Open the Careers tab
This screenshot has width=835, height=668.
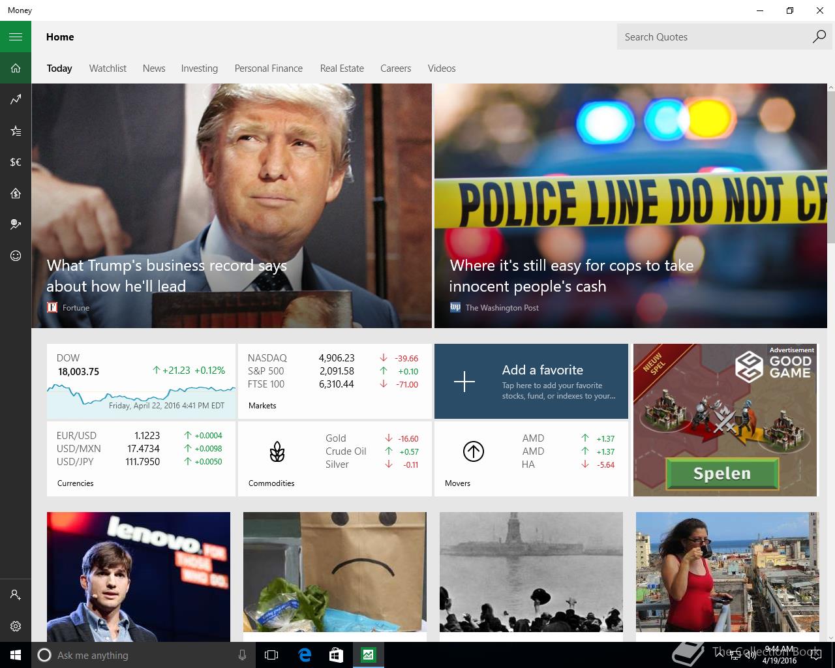pos(396,68)
